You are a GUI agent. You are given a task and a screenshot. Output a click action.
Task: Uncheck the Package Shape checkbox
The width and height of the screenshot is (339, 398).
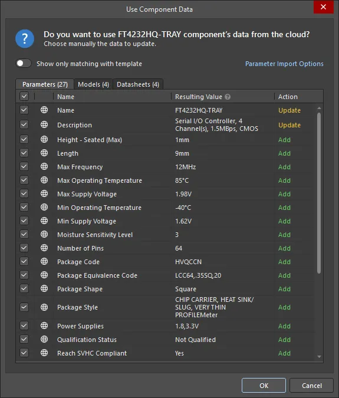[x=24, y=288]
